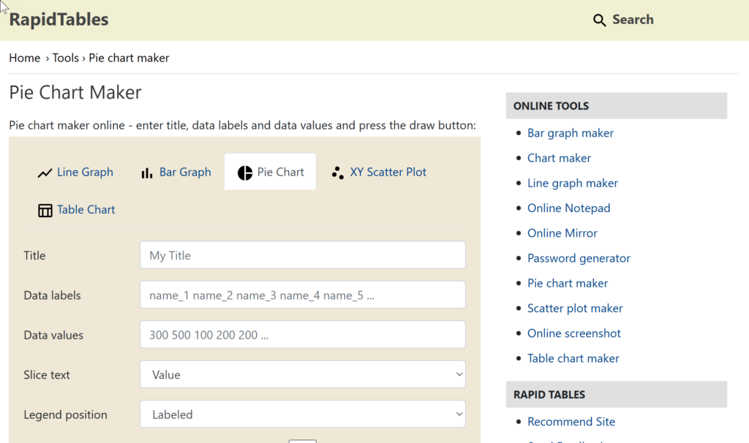
Task: Click the table chart grid icon
Action: click(x=45, y=211)
